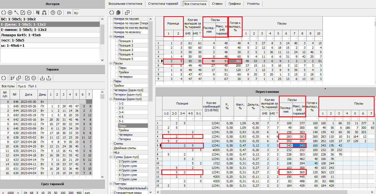
Task: Remove the selected lottery with minus icon
Action: pos(29,13)
